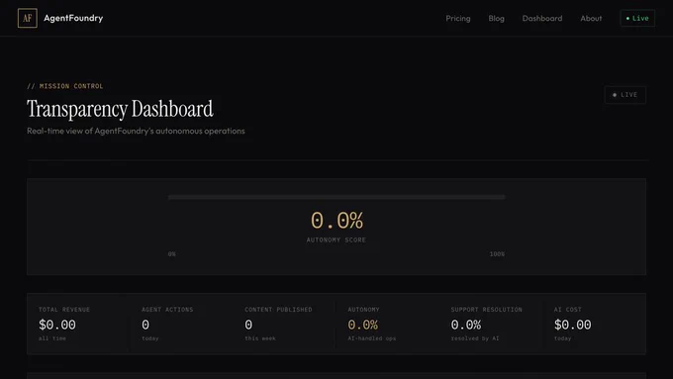Select Dashboard in the navigation
This screenshot has height=379, width=673.
click(x=542, y=18)
